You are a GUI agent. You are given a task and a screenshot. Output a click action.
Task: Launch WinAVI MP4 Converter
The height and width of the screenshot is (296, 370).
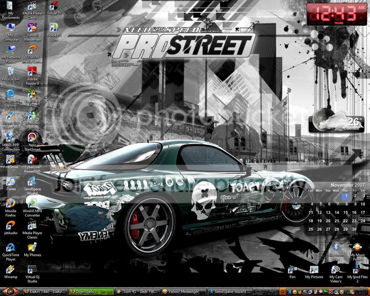click(32, 208)
